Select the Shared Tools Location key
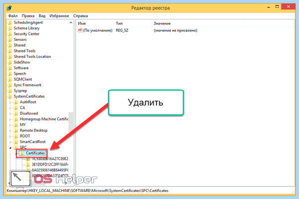The height and width of the screenshot is (199, 299). (x=32, y=57)
